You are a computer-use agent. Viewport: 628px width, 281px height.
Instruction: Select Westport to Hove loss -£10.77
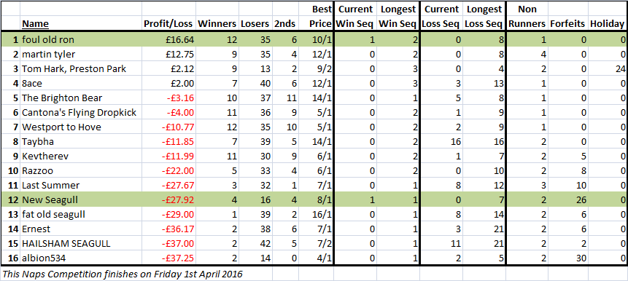coord(168,127)
